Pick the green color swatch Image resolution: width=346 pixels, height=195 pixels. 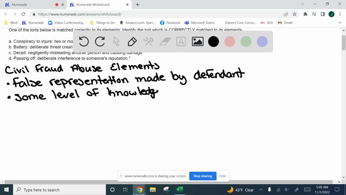point(246,41)
